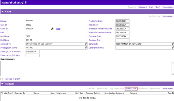Collapse the Cases section triangle
The image size is (174, 101).
point(3,12)
